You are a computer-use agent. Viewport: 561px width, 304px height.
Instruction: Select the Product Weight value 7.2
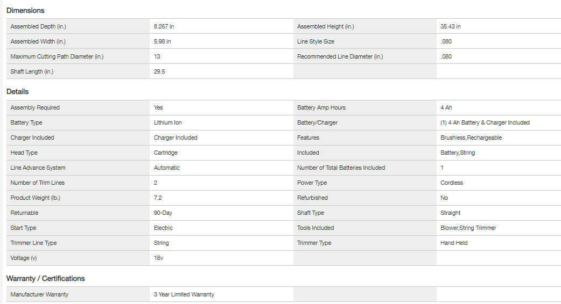158,198
